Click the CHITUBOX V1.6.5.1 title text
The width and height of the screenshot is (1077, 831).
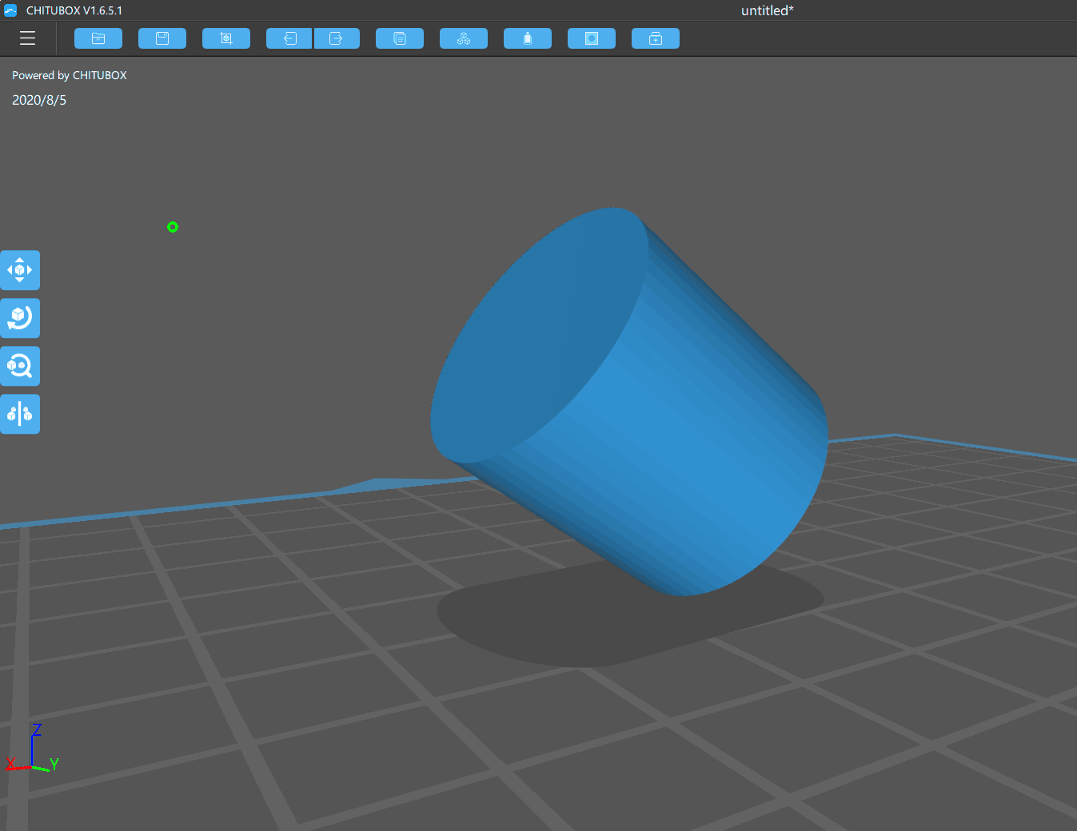pos(74,10)
